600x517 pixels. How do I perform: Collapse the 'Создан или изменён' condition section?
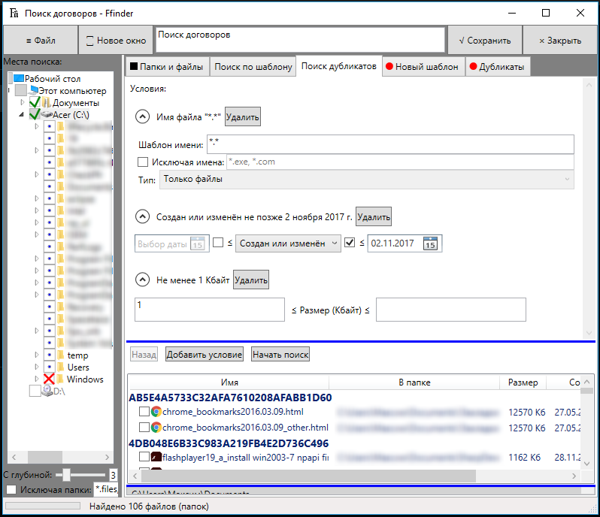point(142,217)
